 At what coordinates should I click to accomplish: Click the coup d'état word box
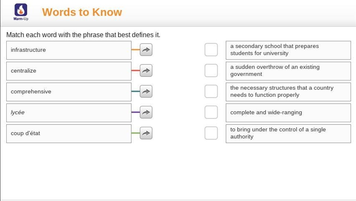[x=69, y=133]
